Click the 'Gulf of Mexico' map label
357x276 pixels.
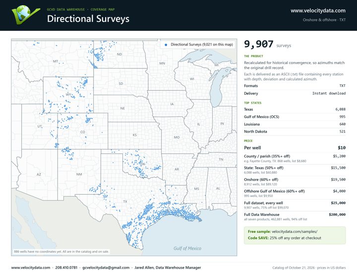[187, 248]
